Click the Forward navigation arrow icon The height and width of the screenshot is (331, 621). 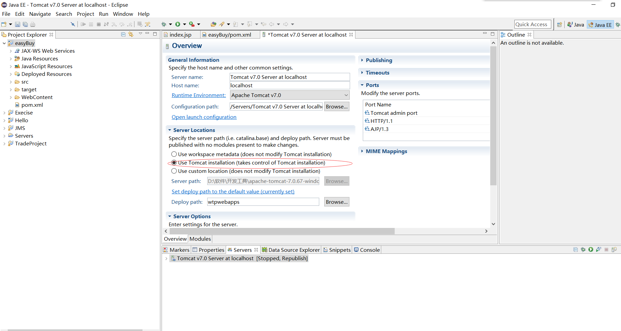(286, 24)
